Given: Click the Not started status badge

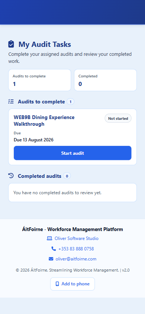Looking at the screenshot, I should click(x=118, y=118).
